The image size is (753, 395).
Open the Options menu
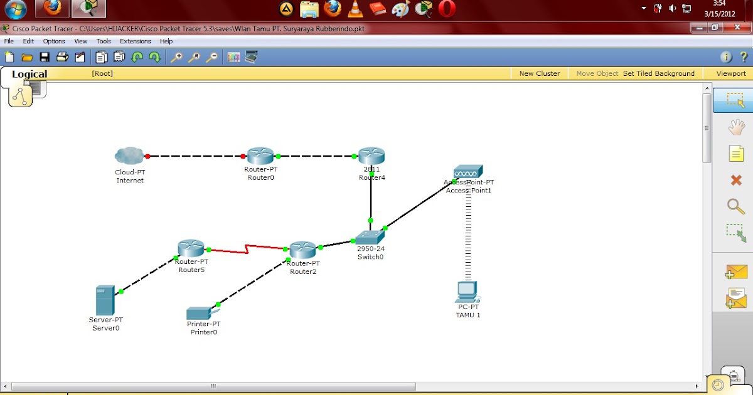click(x=54, y=41)
